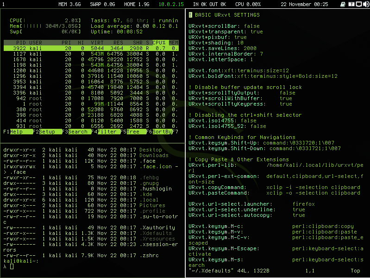Click the Pictures directory name in listing
Viewport: 370px width, 278px height.
pos(152,205)
